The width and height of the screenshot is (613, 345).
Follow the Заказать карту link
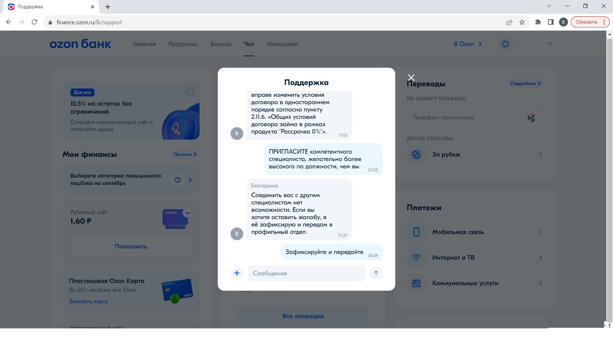pos(88,301)
